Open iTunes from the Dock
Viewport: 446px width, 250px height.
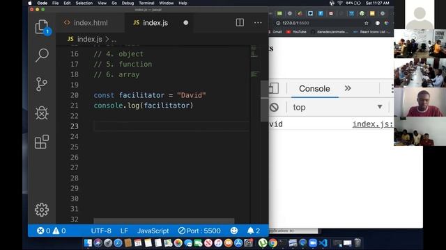(x=218, y=243)
